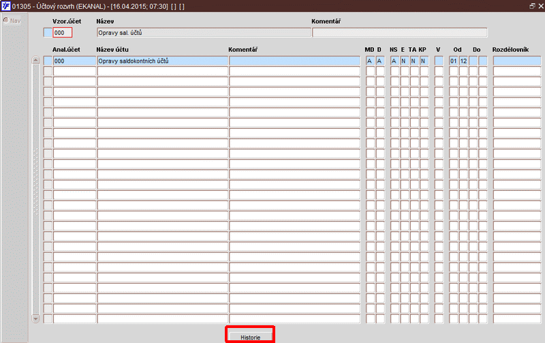The width and height of the screenshot is (545, 343).
Task: Click the MD value A in row 000
Action: point(370,61)
